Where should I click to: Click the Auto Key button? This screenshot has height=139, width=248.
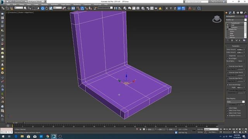pos(200,129)
